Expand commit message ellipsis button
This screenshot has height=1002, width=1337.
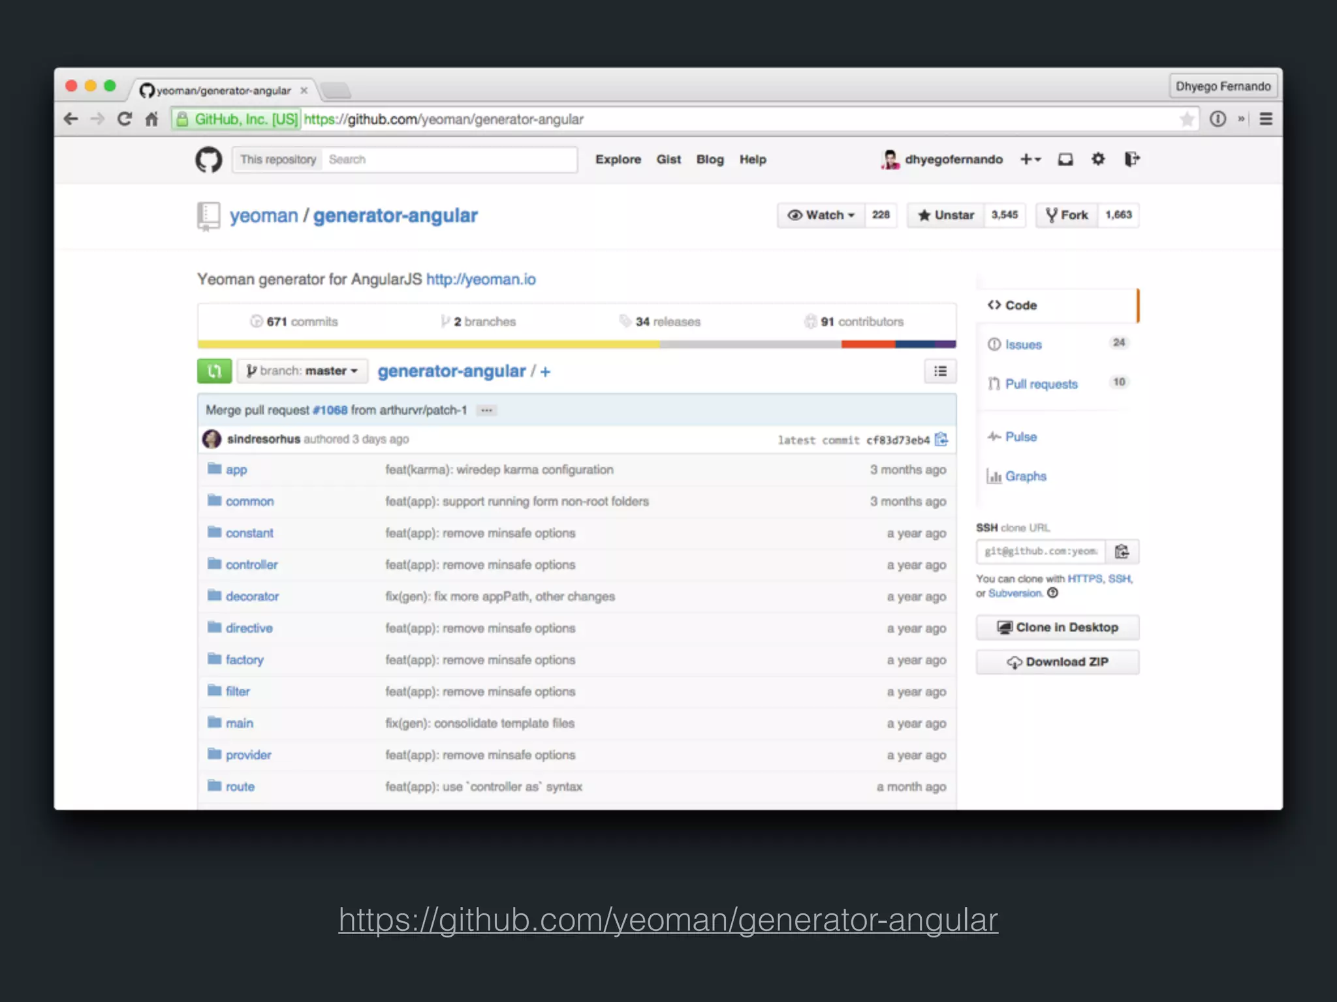click(486, 410)
